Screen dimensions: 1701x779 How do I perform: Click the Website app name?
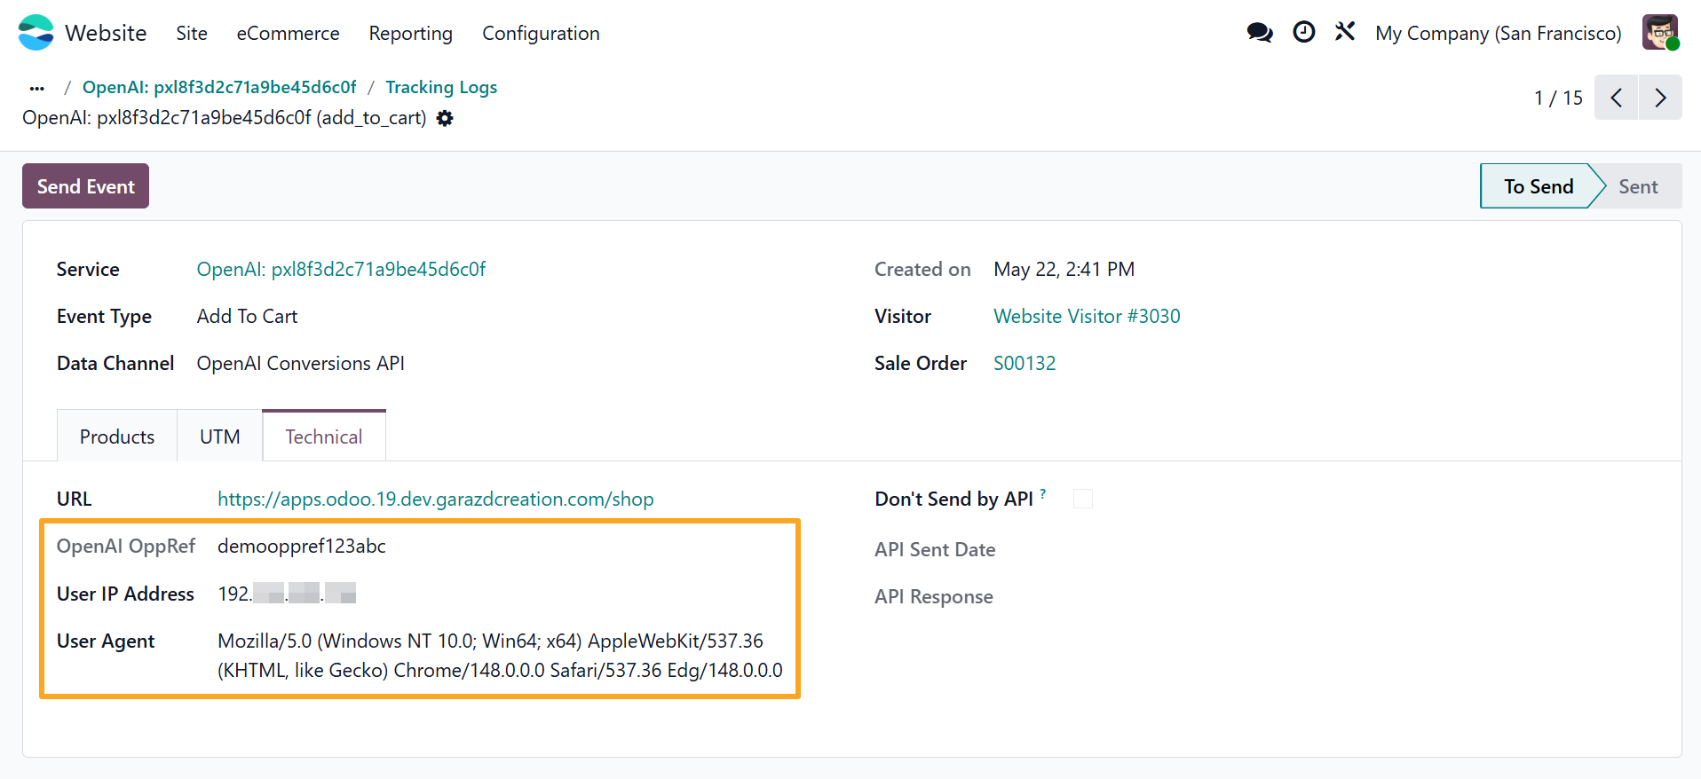coord(106,33)
